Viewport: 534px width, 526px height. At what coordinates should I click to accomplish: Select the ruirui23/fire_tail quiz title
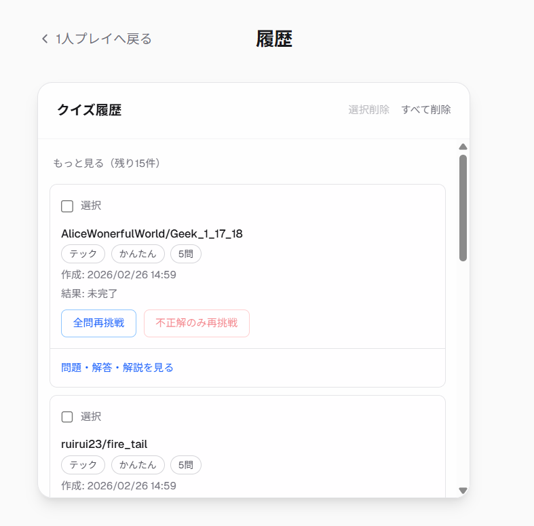(x=104, y=445)
